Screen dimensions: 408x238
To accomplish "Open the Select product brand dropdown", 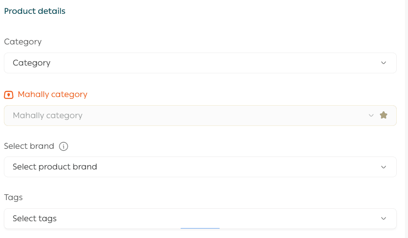I will click(200, 167).
